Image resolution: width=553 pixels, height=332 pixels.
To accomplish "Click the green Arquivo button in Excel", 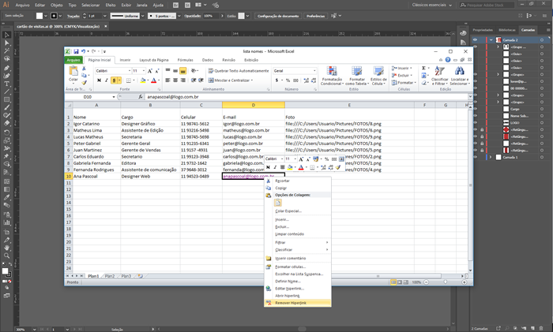I will [73, 60].
